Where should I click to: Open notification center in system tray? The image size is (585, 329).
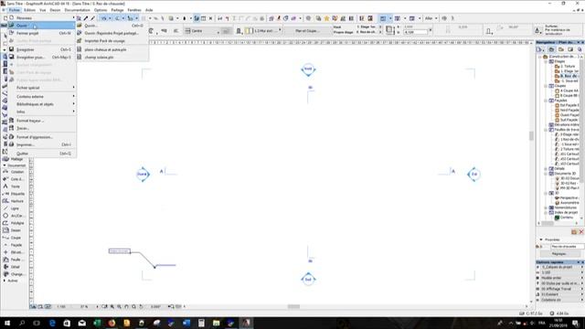[x=576, y=323]
